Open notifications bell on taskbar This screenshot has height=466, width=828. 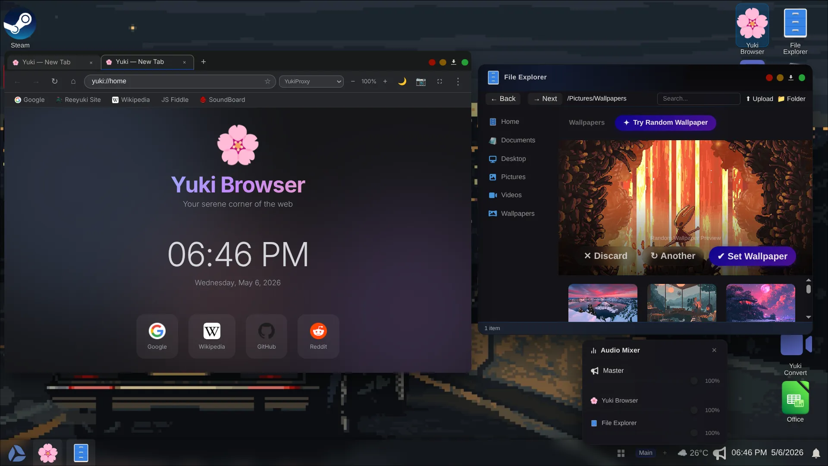point(816,453)
